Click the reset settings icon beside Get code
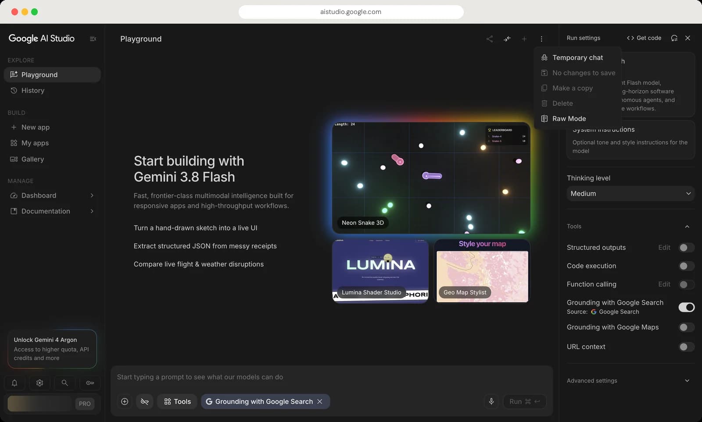 pyautogui.click(x=674, y=38)
